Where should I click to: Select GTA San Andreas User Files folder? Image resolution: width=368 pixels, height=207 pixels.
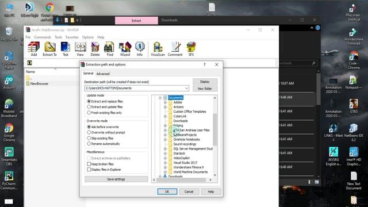click(x=191, y=130)
